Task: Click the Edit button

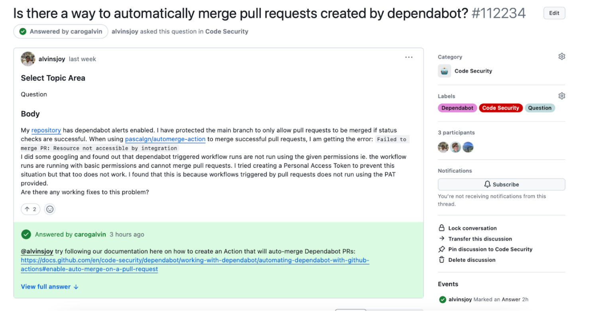Action: pyautogui.click(x=554, y=13)
